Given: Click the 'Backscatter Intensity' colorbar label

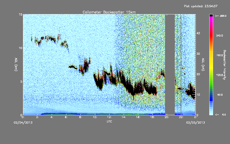Looking at the screenshot, I should (225, 65).
